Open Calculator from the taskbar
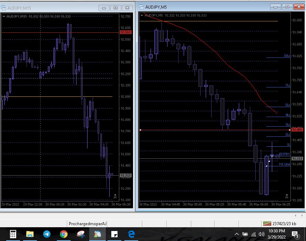This screenshot has width=306, height=241. [13, 234]
